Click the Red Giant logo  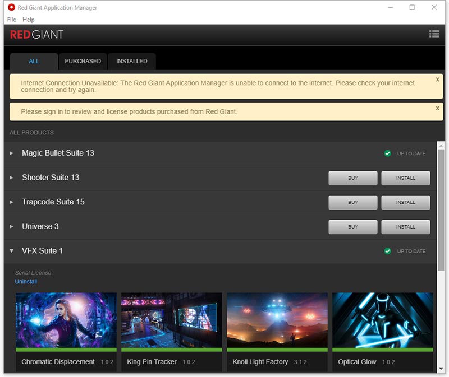(x=36, y=35)
